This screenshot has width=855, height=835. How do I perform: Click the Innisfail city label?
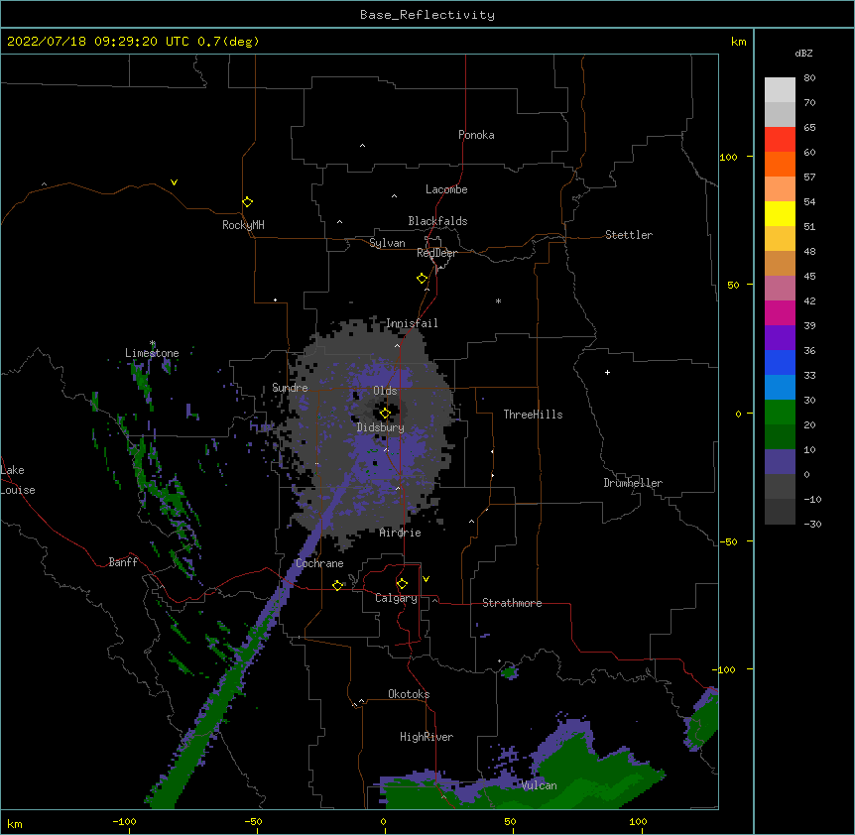[x=412, y=323]
